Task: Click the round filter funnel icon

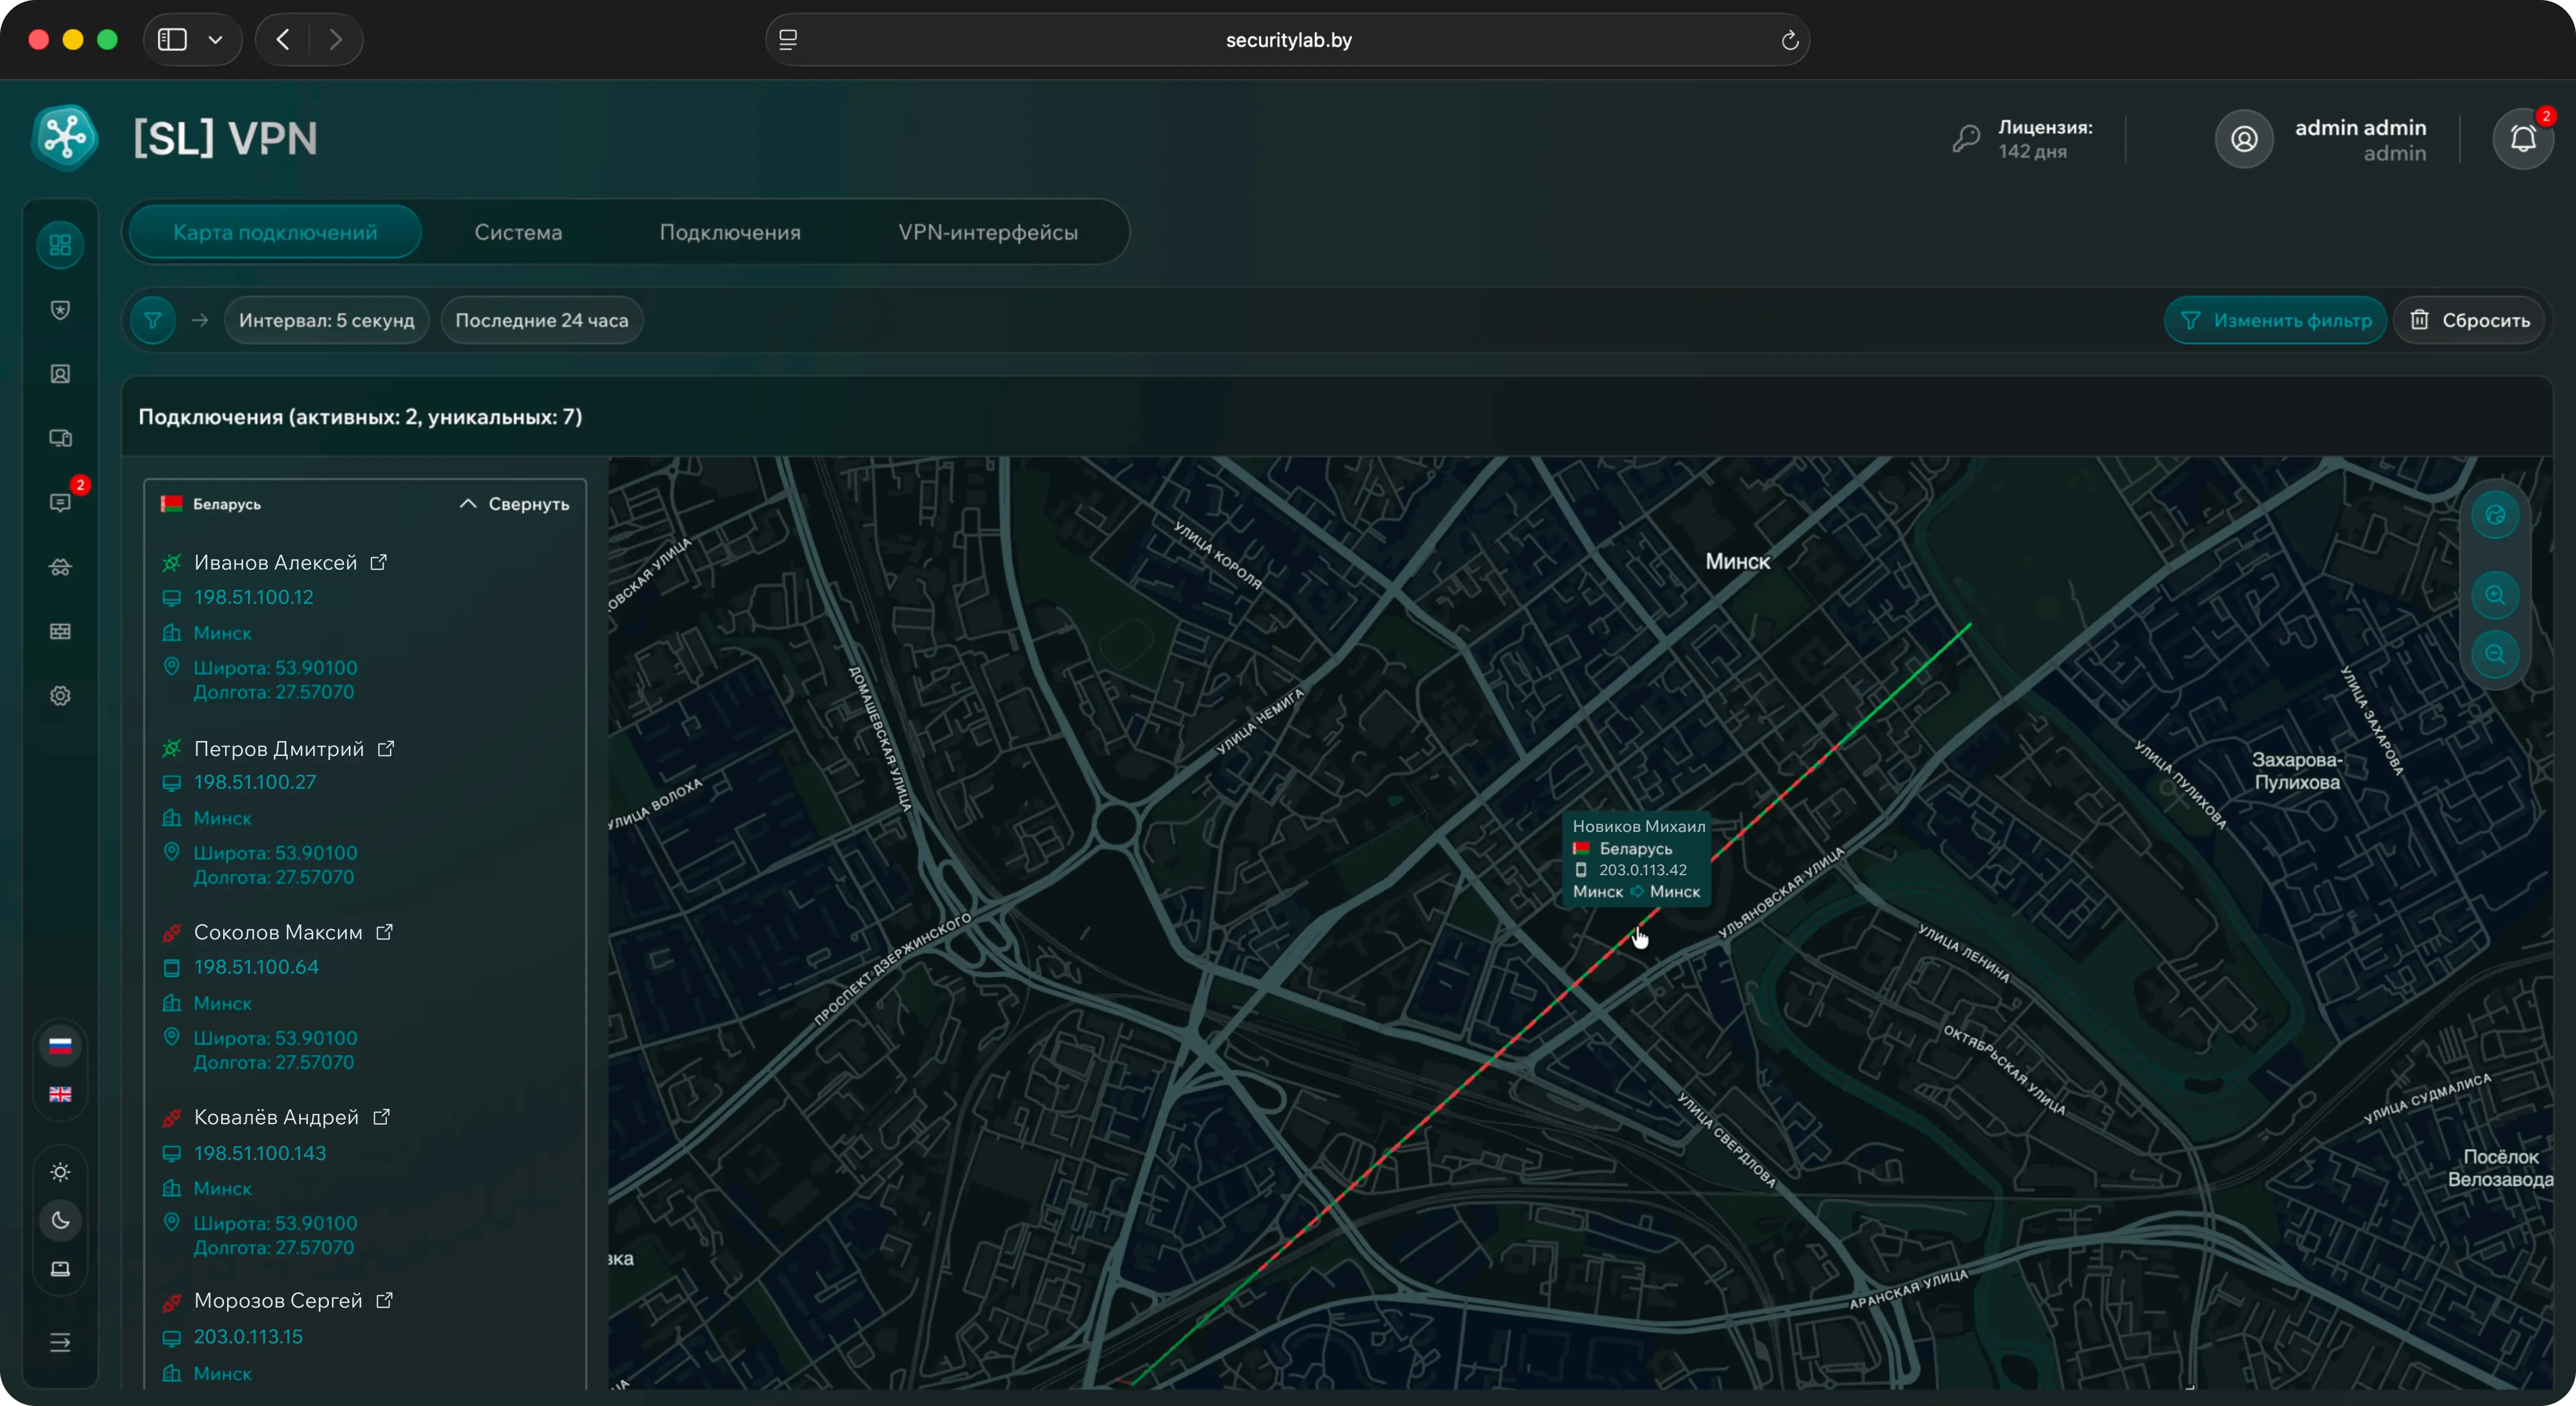Action: coord(153,320)
